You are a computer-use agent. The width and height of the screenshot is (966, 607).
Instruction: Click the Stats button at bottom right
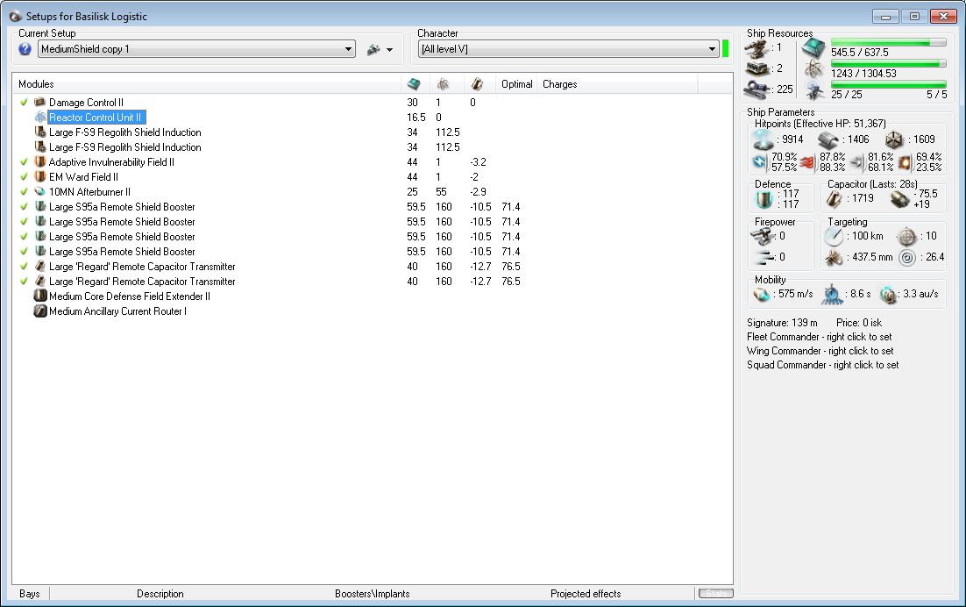[x=716, y=594]
